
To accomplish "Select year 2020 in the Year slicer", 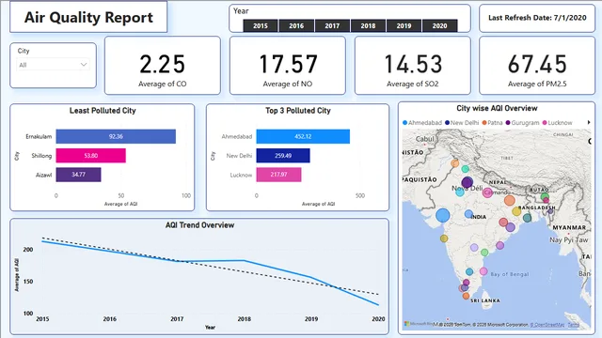I will pos(439,25).
